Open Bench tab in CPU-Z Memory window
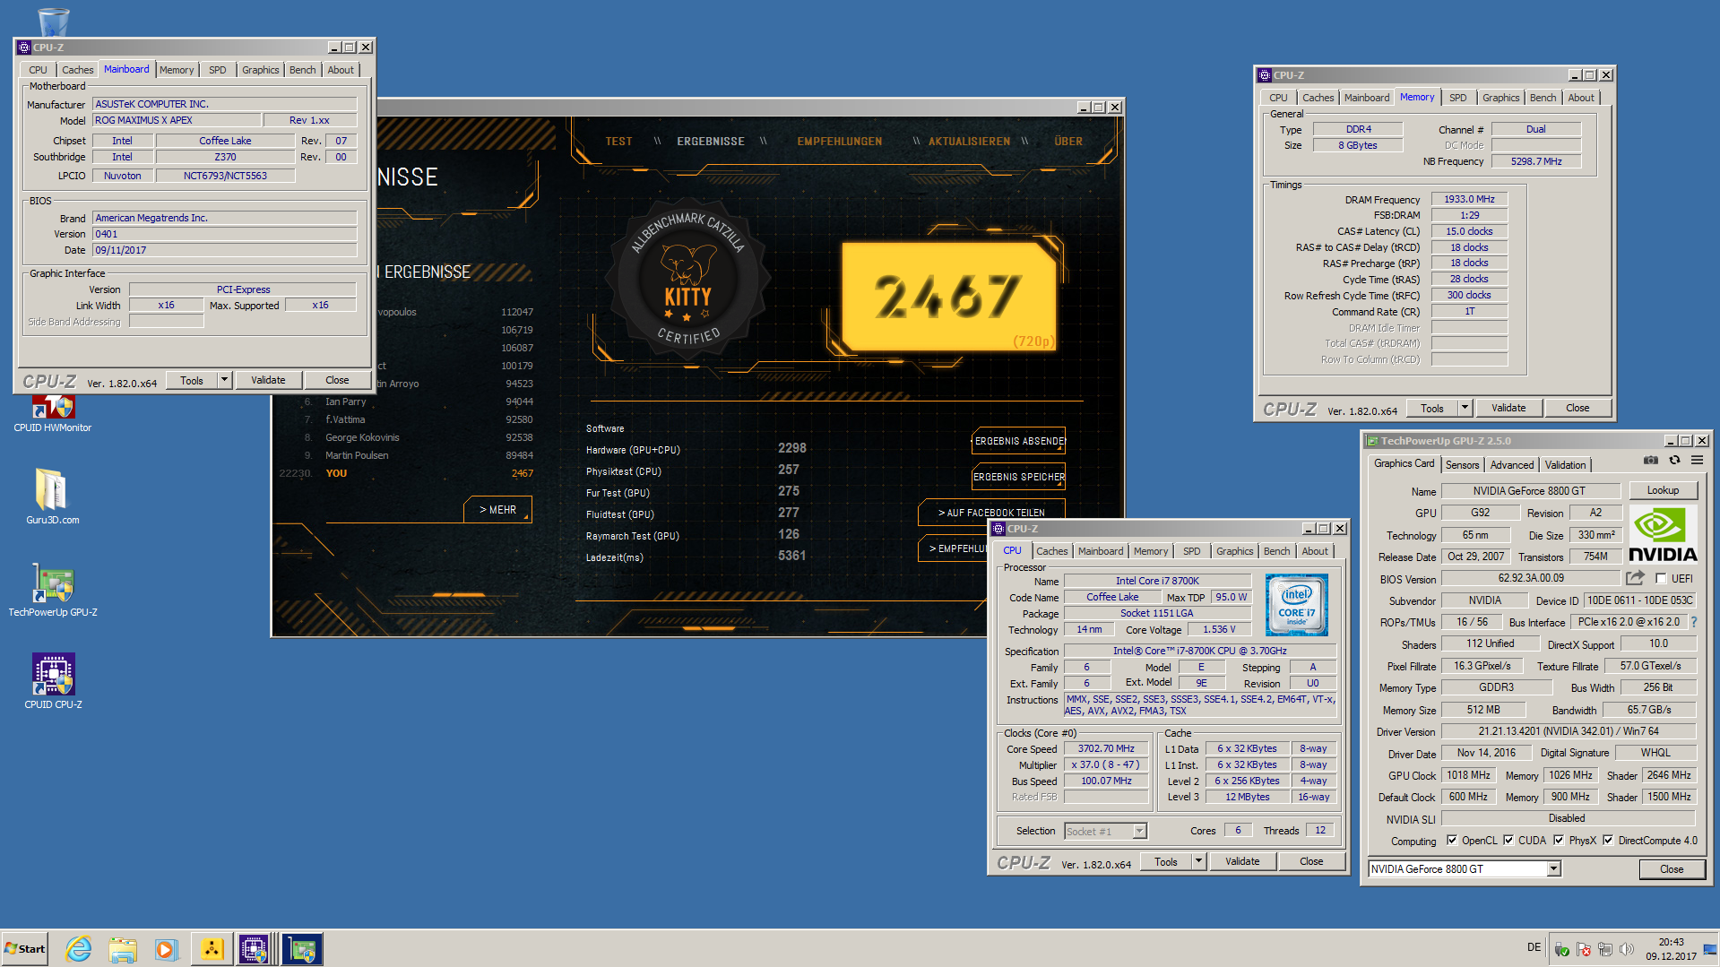Screen dimensions: 1720x967 point(1543,98)
